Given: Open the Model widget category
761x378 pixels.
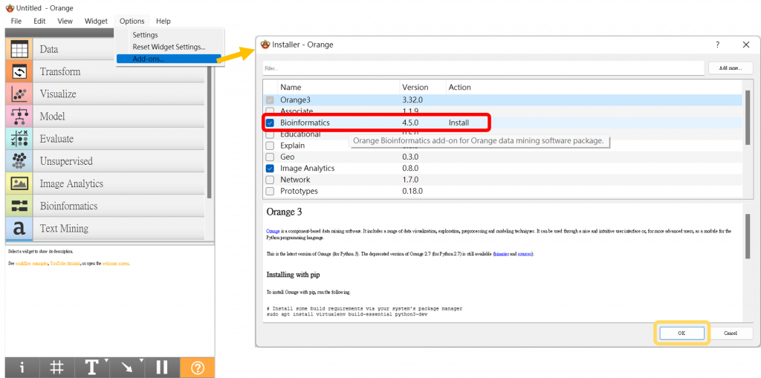Looking at the screenshot, I should coord(105,117).
